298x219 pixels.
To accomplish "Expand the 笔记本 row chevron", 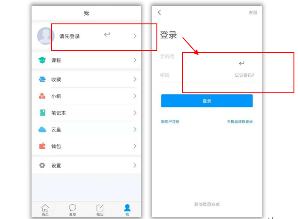I will (x=135, y=113).
